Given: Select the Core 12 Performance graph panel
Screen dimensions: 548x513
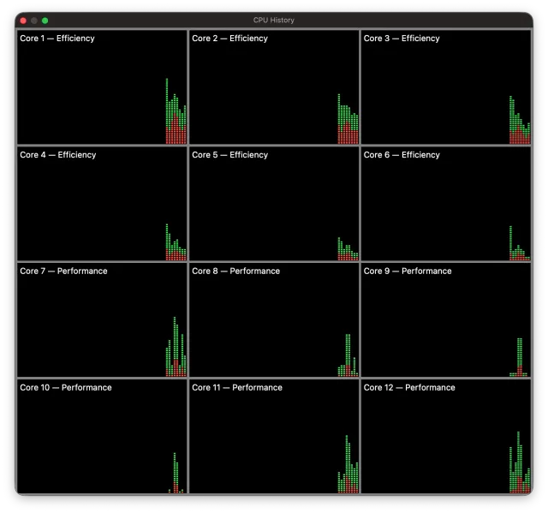Looking at the screenshot, I should (x=445, y=437).
